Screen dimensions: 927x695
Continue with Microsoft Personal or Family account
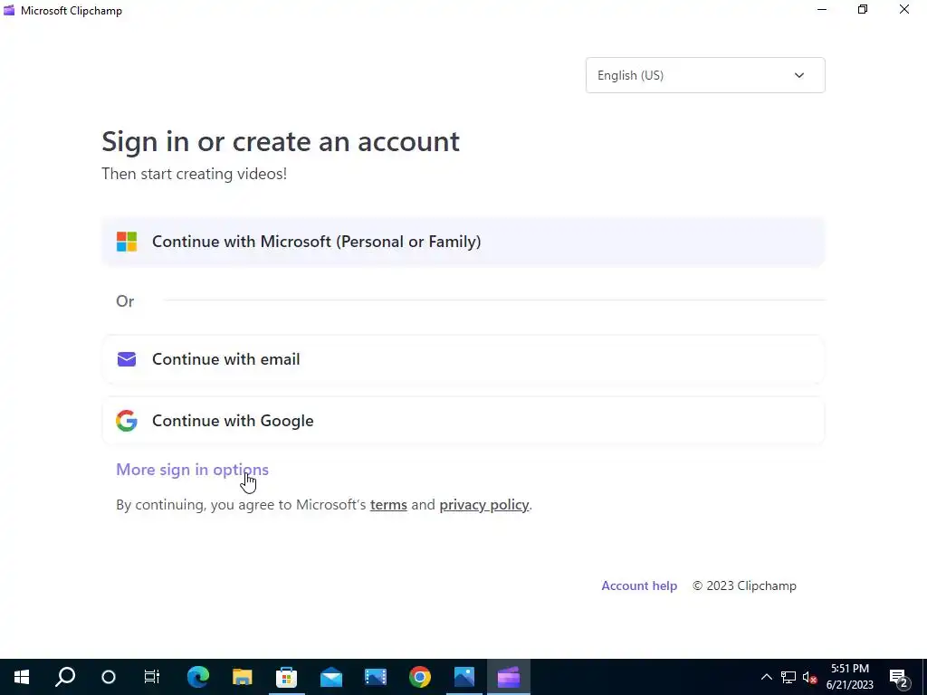tap(463, 242)
